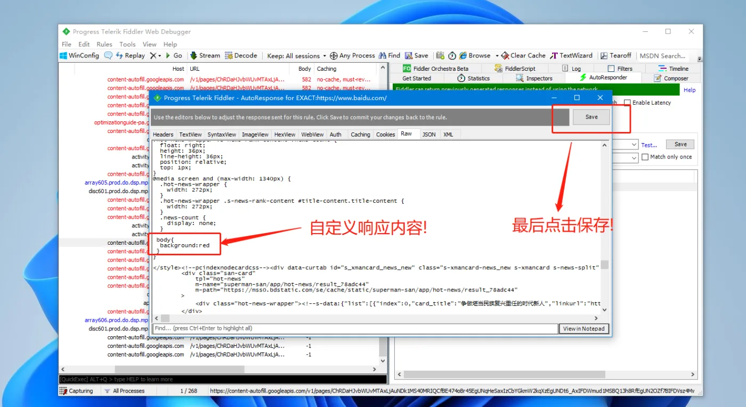Toggle the Decode toolbar option

click(241, 55)
